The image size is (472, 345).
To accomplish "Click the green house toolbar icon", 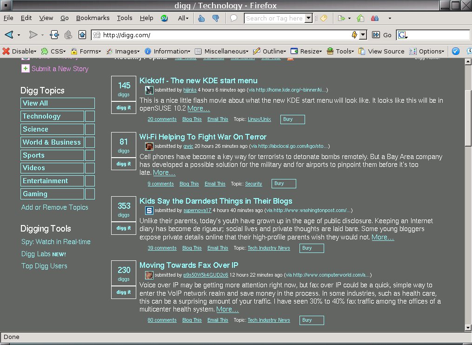I will (x=360, y=18).
